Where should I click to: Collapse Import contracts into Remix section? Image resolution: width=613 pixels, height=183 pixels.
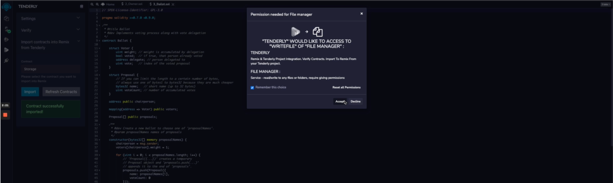pyautogui.click(x=50, y=44)
